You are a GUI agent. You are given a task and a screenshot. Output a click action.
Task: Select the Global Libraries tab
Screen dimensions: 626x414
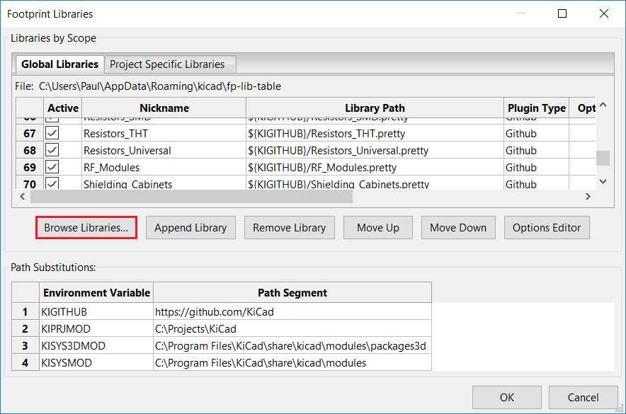[x=59, y=64]
